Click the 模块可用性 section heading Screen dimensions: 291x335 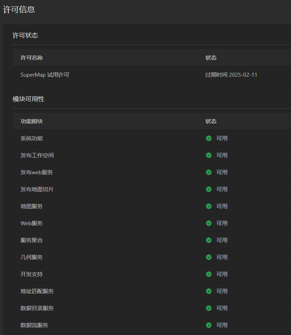tap(28, 99)
